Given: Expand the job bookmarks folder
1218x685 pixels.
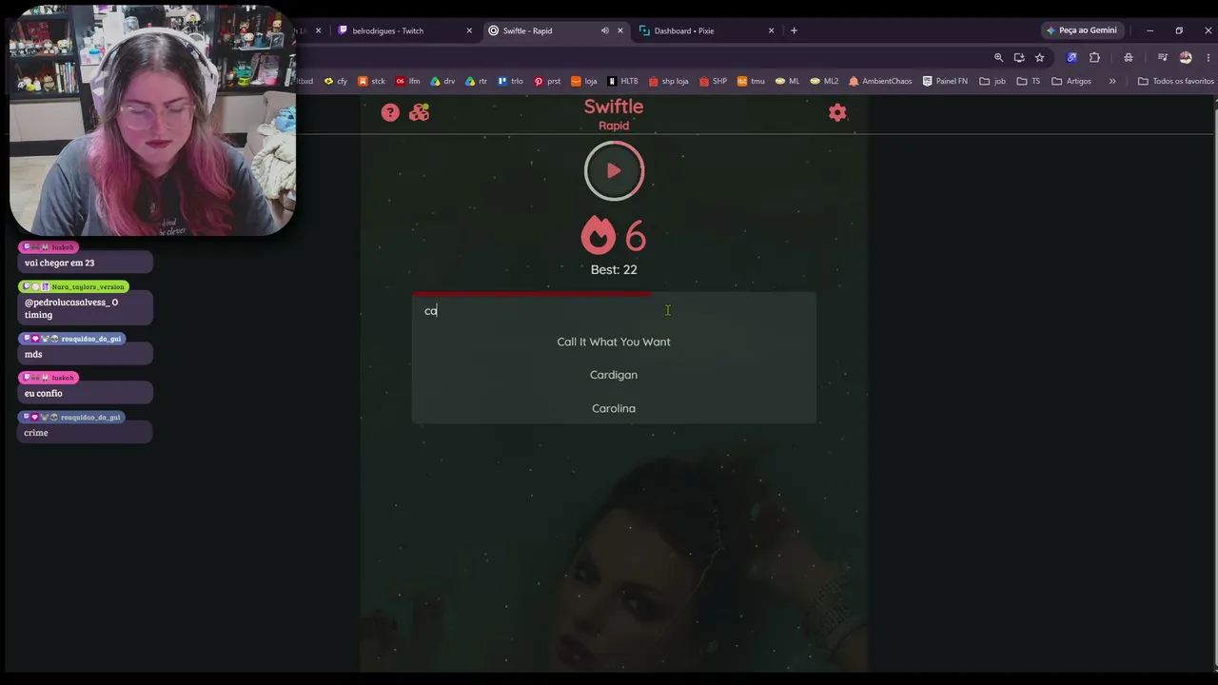Looking at the screenshot, I should [992, 81].
